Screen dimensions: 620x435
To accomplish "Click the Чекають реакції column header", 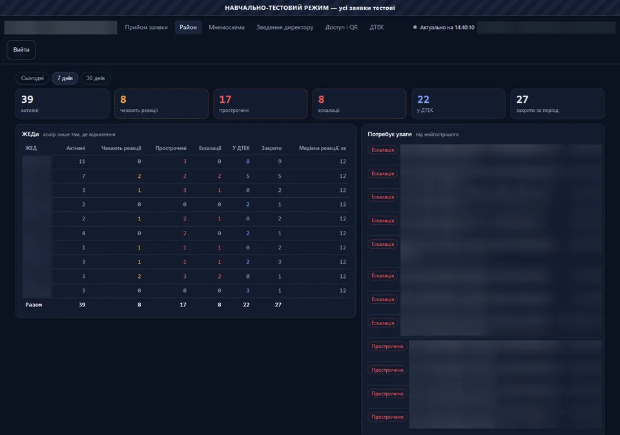I will tap(121, 148).
